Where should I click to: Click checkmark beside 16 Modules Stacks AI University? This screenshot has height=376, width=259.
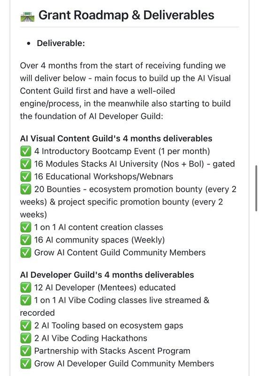pyautogui.click(x=26, y=164)
